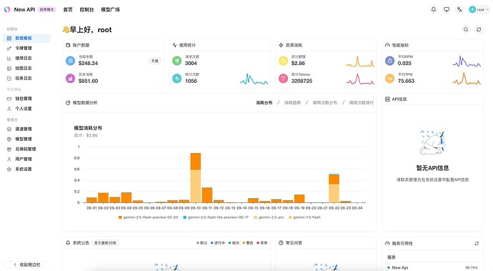
Task: Click the tall 09-10 bar in chart
Action: 196,178
